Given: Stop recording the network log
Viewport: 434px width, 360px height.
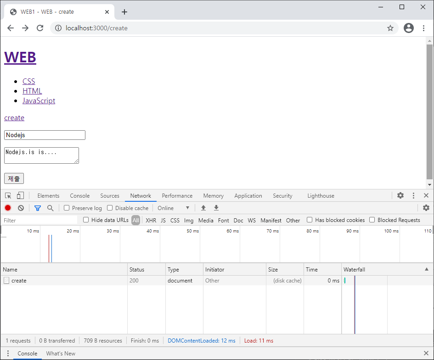Looking at the screenshot, I should click(8, 208).
